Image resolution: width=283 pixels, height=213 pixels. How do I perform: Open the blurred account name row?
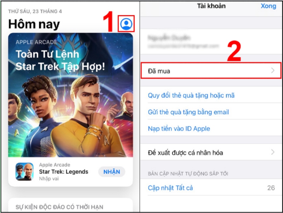[211, 41]
